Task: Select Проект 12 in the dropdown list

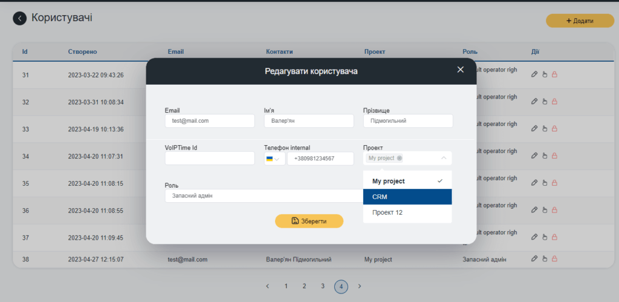Action: pos(407,212)
